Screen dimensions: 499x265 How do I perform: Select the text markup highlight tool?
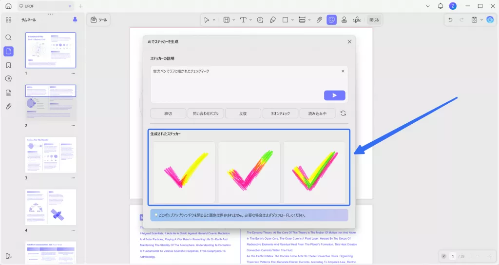(226, 19)
